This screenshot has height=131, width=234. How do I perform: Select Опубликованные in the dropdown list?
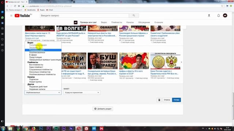(x=37, y=52)
